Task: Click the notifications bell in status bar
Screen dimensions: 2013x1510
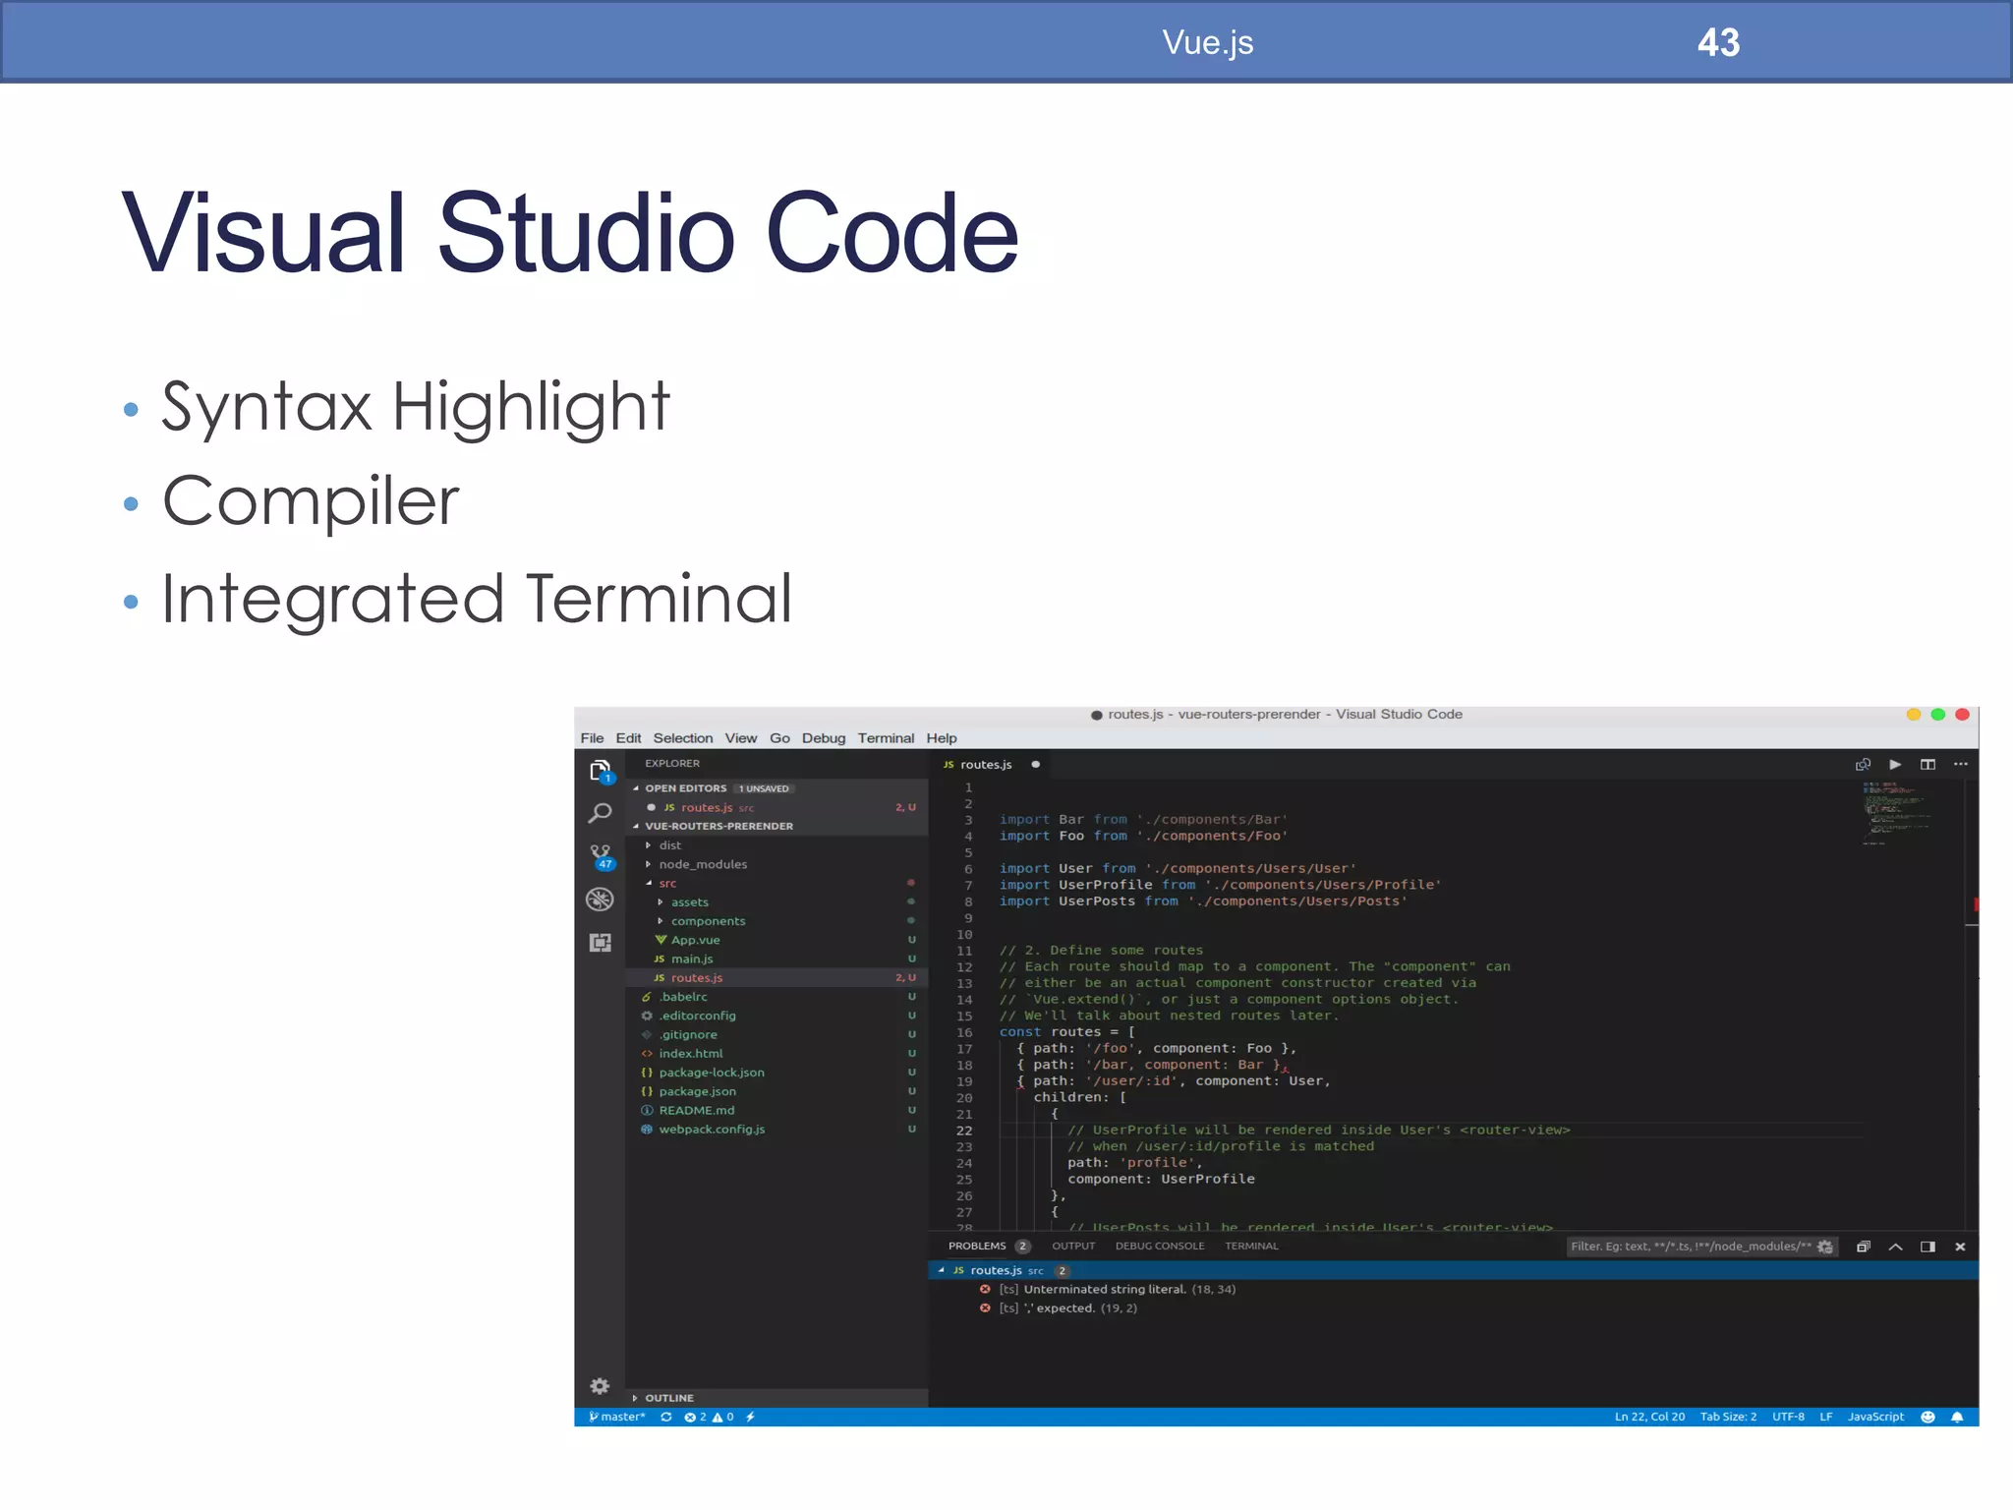Action: click(x=1957, y=1417)
